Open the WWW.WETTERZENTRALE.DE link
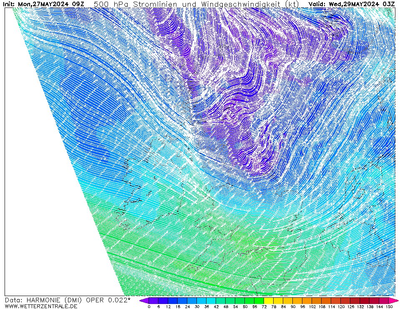This screenshot has width=400, height=309. pos(41,306)
